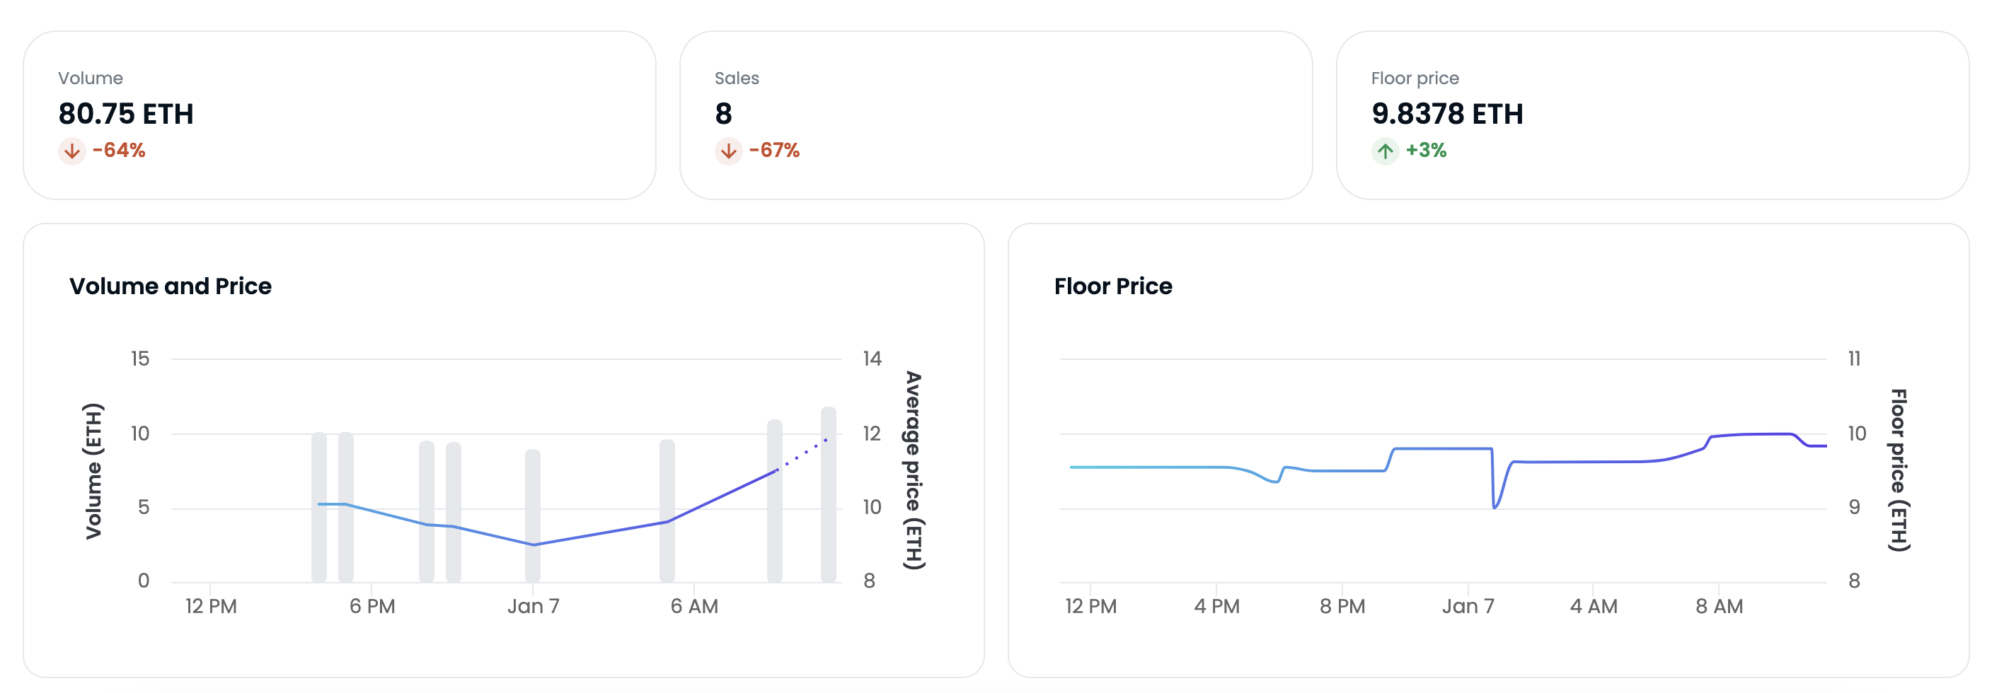Click the 6 AM label on the volume chart
The width and height of the screenshot is (2004, 693).
(x=694, y=606)
